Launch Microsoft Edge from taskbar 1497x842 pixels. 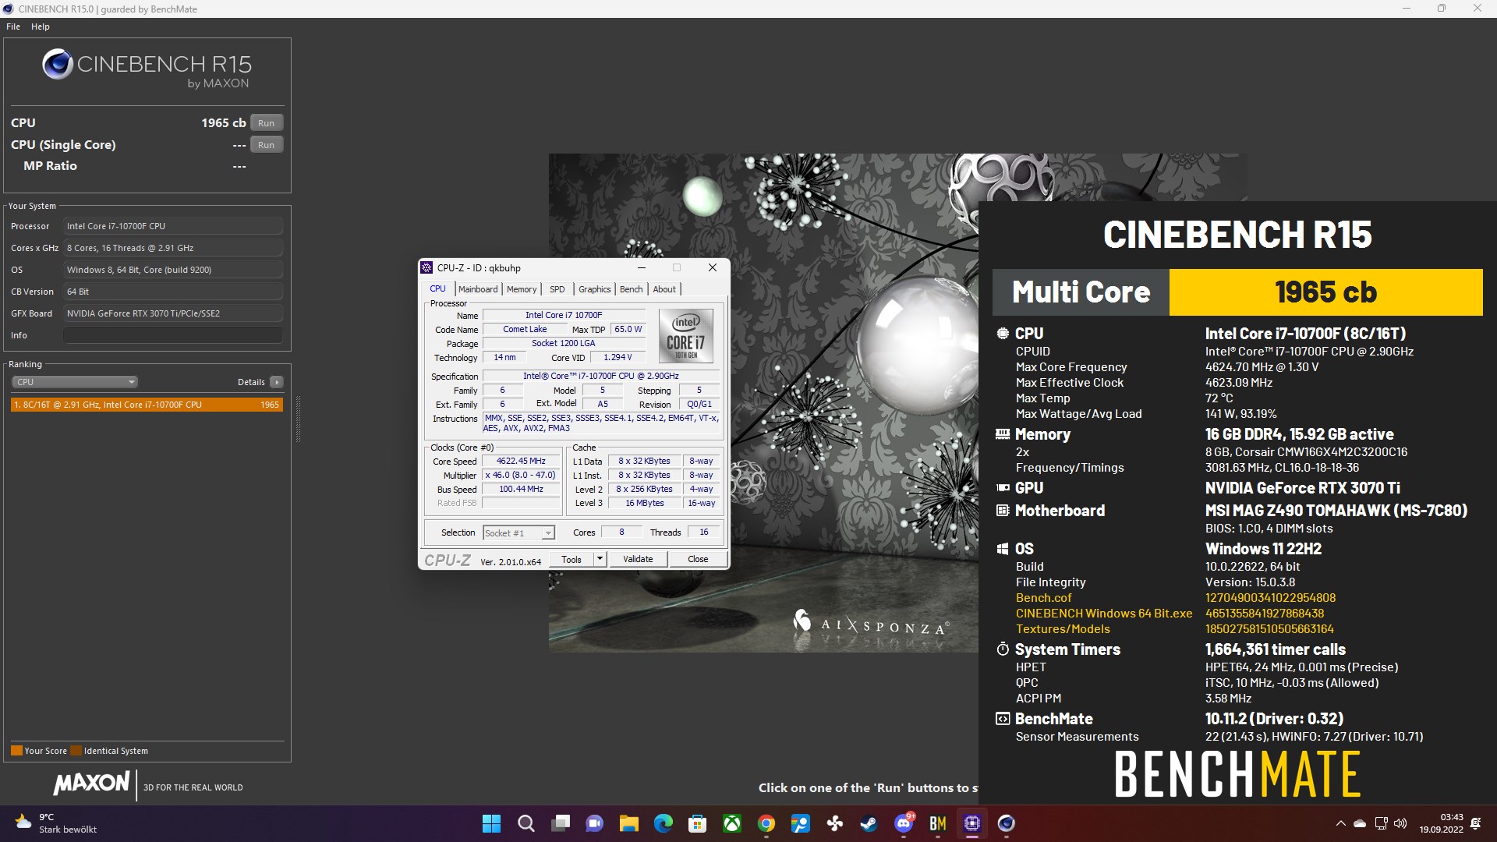point(664,823)
